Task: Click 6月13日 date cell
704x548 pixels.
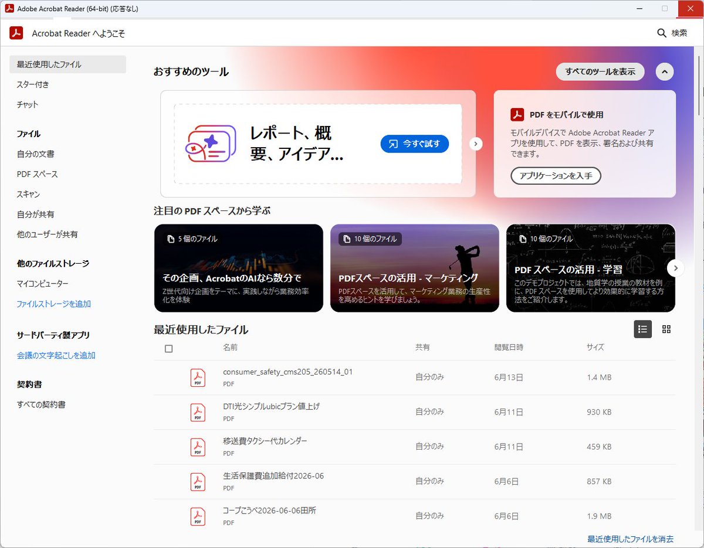Action: [509, 377]
